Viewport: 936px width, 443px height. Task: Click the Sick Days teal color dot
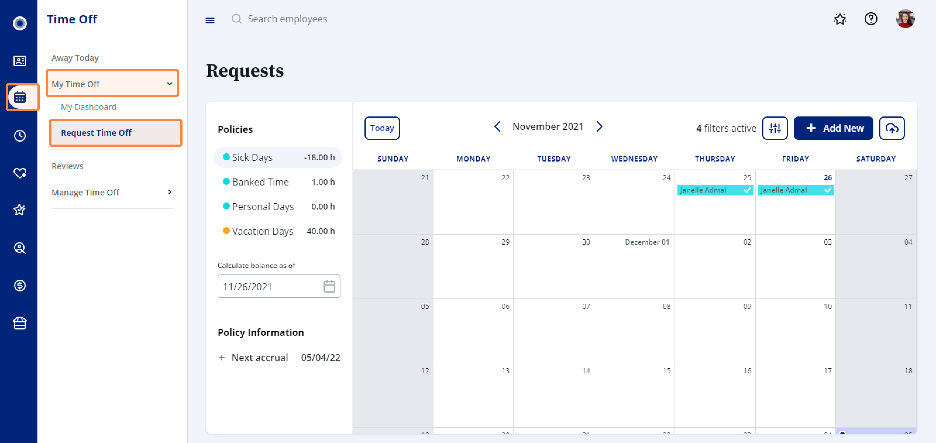click(226, 157)
